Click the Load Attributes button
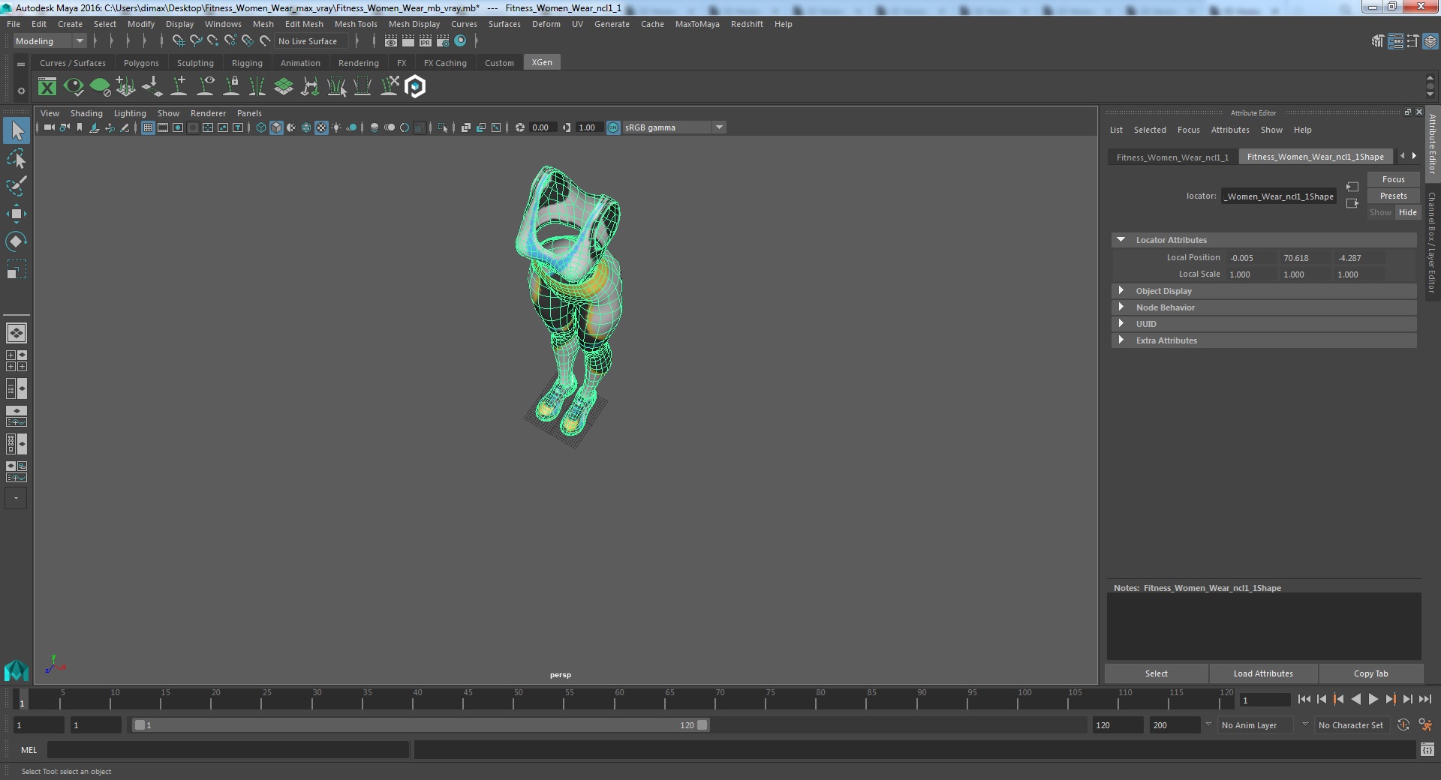The image size is (1441, 780). pyautogui.click(x=1263, y=673)
